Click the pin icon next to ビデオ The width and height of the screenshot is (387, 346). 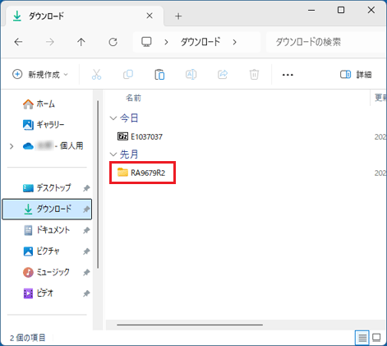(x=86, y=293)
